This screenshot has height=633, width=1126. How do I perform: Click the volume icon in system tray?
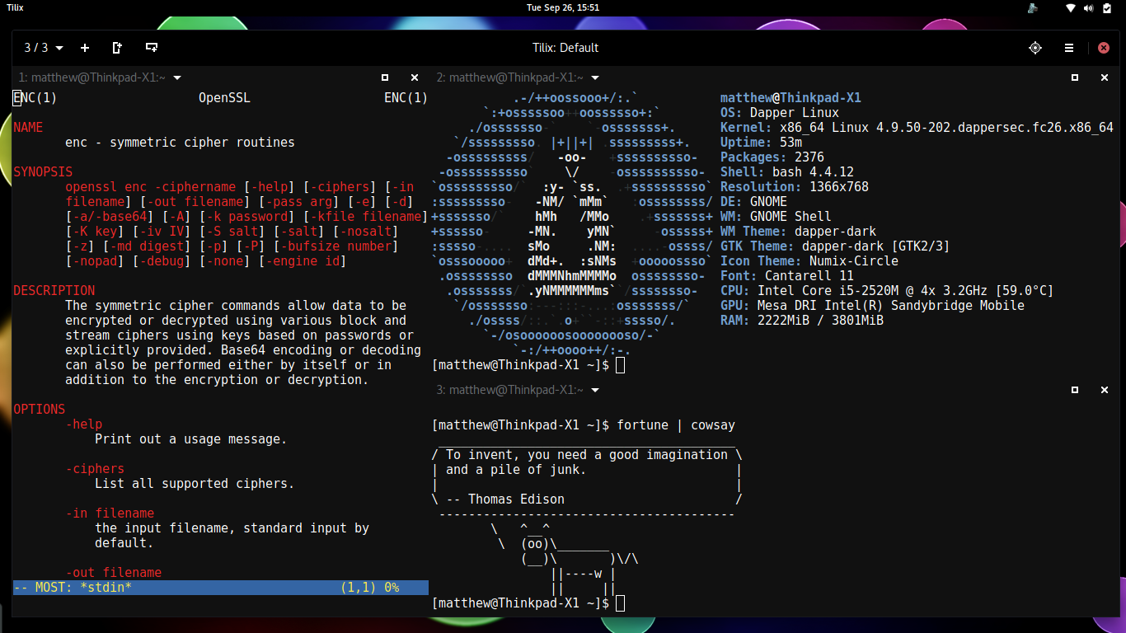[x=1088, y=7]
